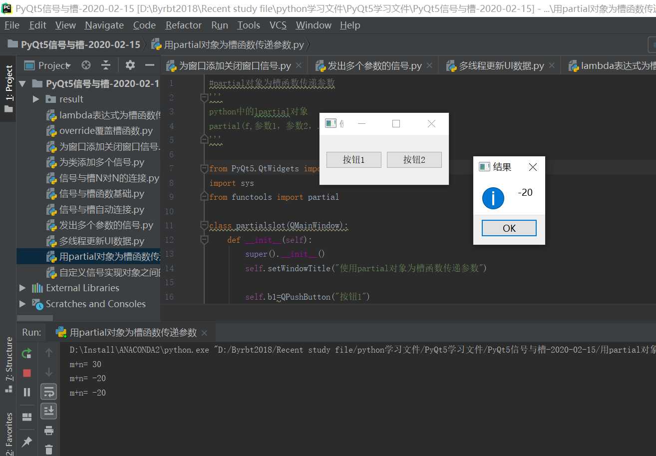Pause the Run console output
This screenshot has height=456, width=656.
point(26,392)
